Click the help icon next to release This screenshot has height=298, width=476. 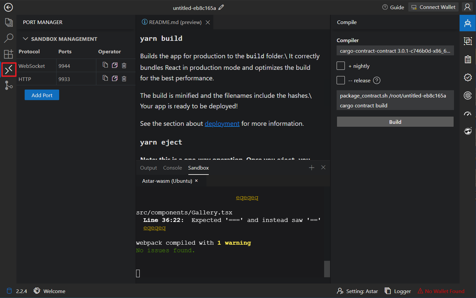[x=377, y=80]
